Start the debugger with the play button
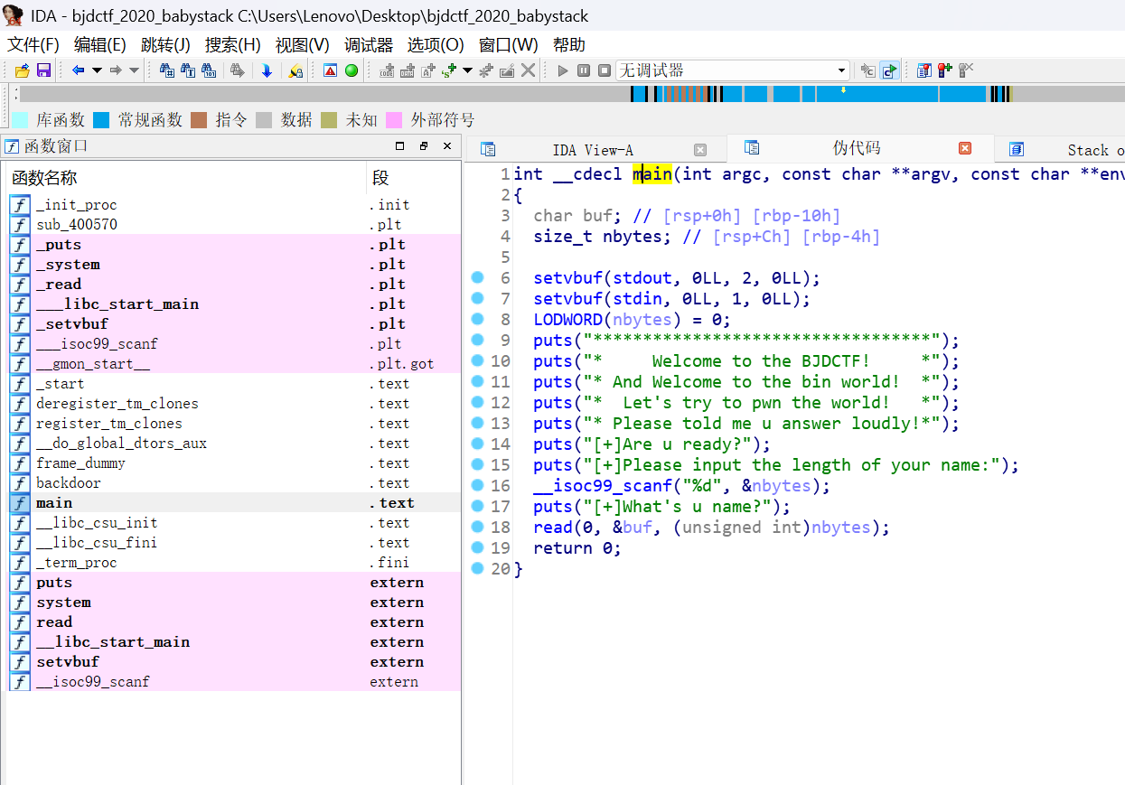The width and height of the screenshot is (1125, 785). pos(563,70)
